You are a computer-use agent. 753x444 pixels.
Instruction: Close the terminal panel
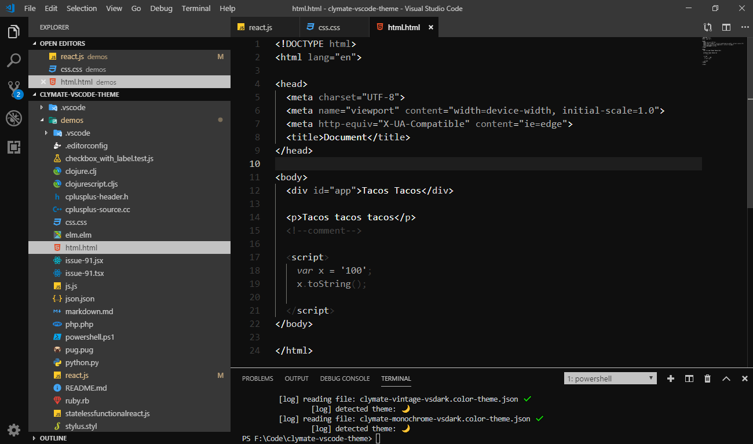(744, 379)
